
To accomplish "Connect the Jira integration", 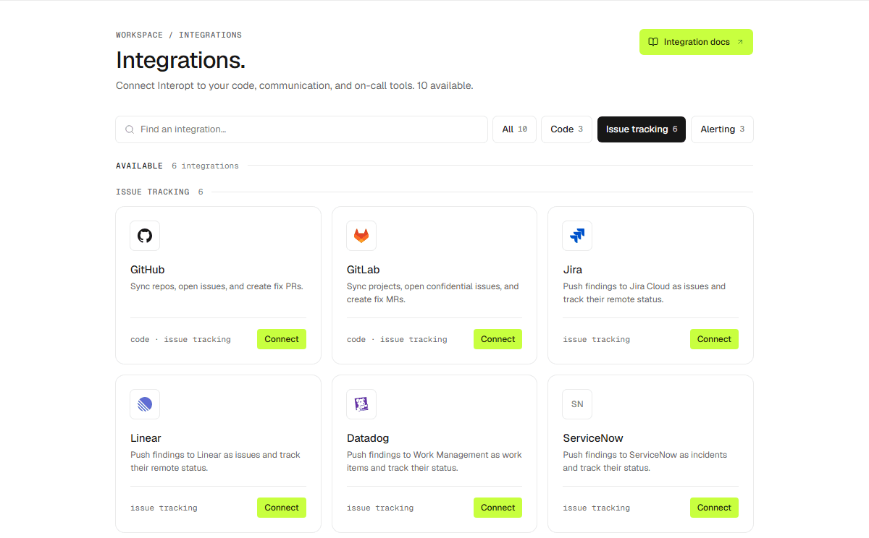I will [714, 339].
